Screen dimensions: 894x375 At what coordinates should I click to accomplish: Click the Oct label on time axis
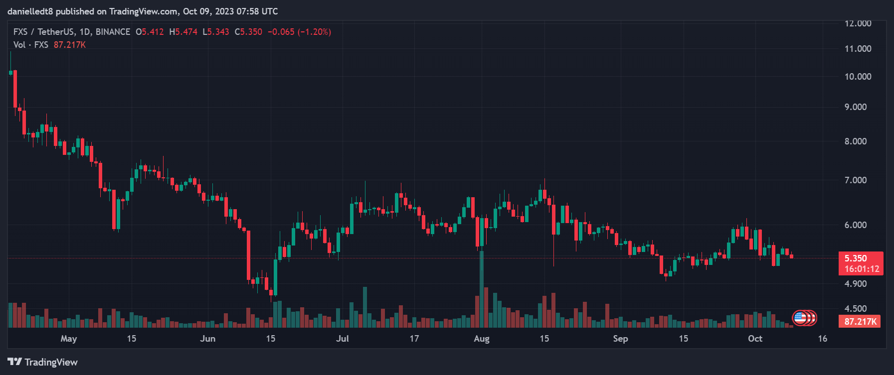coord(755,339)
